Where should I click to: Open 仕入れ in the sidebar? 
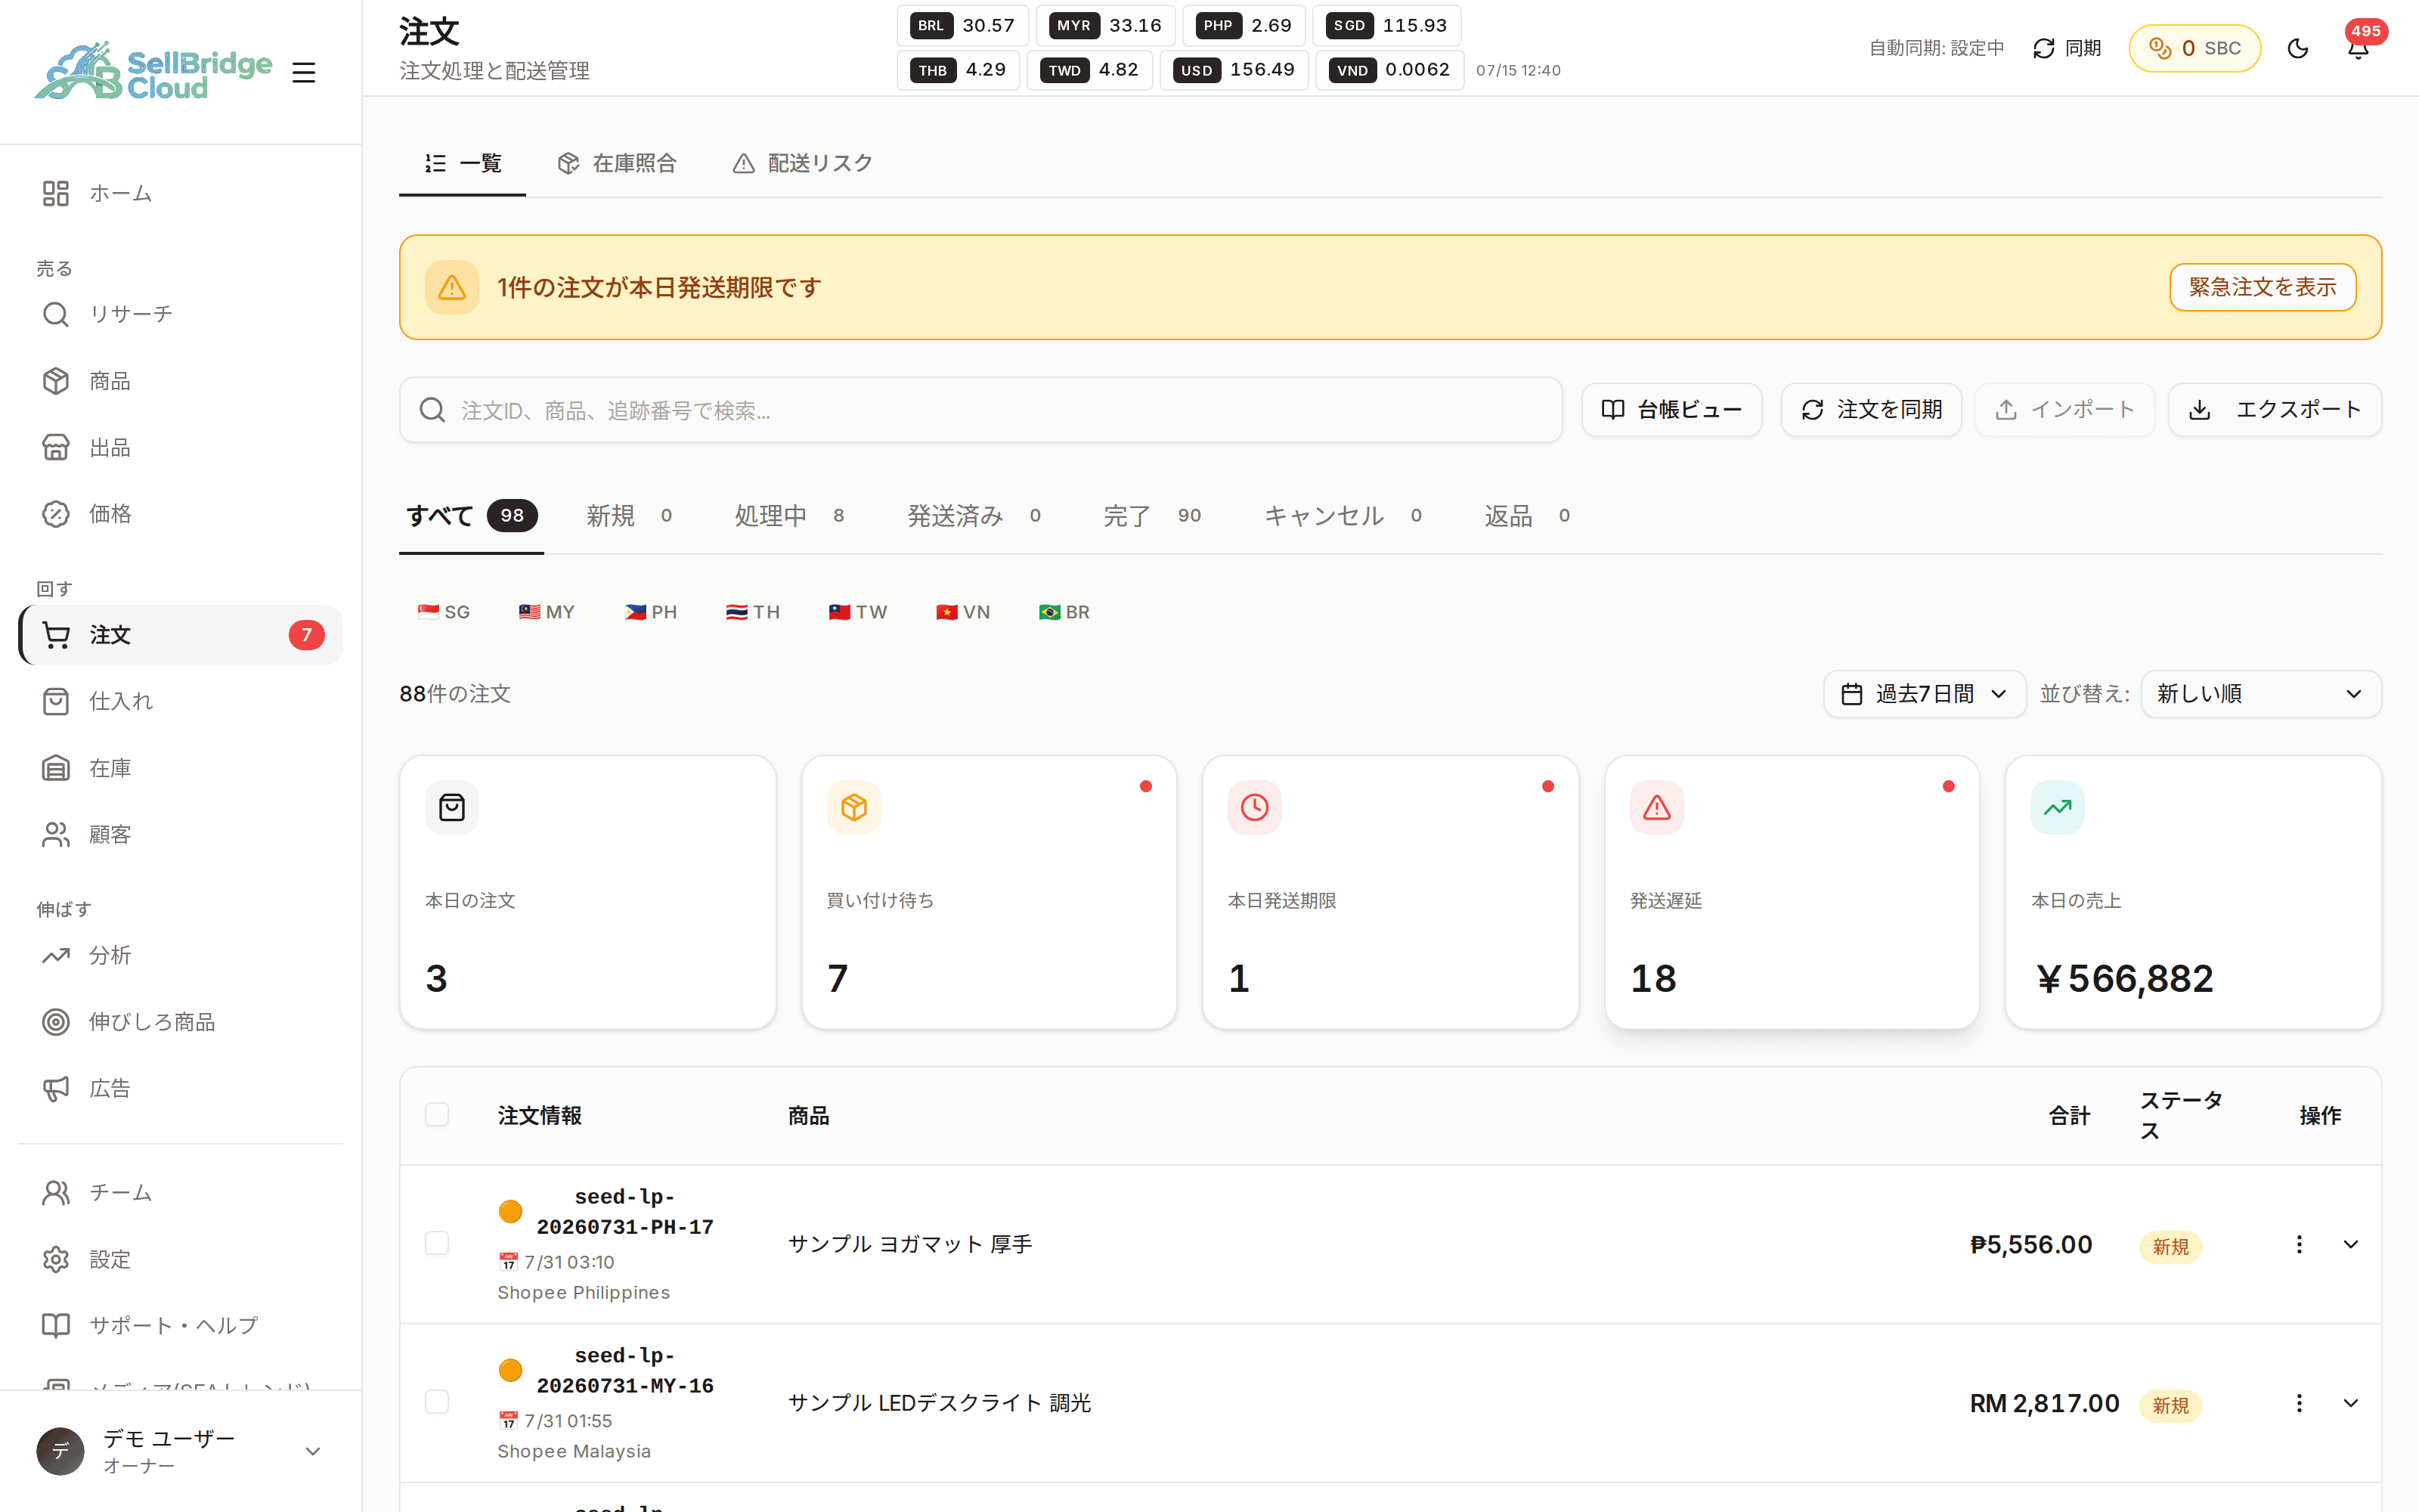coord(181,701)
